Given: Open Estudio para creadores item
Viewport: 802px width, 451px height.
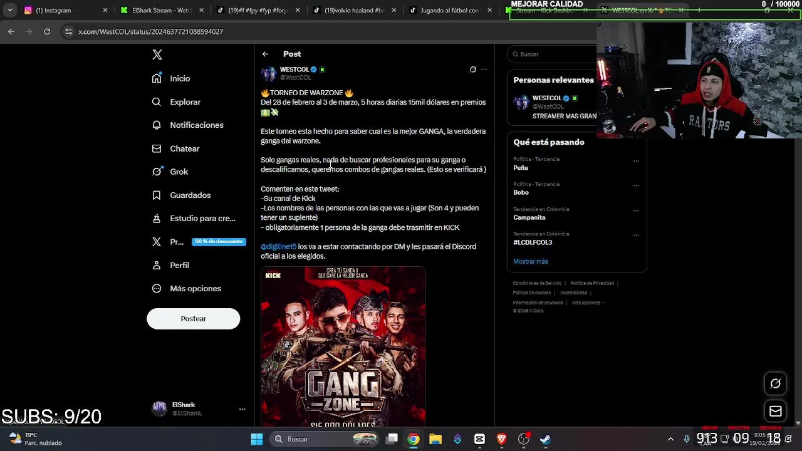Looking at the screenshot, I should (194, 218).
